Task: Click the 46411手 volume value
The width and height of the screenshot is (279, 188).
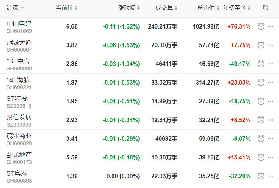Action: [x=166, y=64]
